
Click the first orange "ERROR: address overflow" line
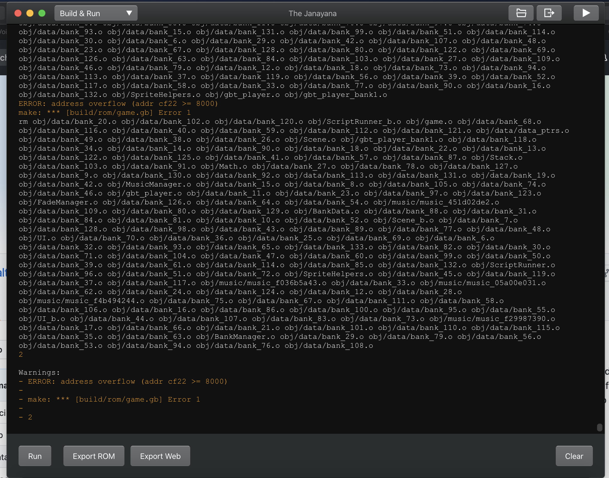point(118,104)
